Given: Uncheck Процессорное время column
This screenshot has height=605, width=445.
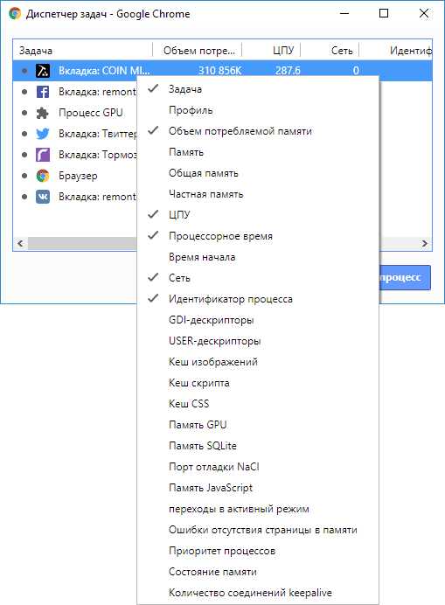Looking at the screenshot, I should coord(258,236).
